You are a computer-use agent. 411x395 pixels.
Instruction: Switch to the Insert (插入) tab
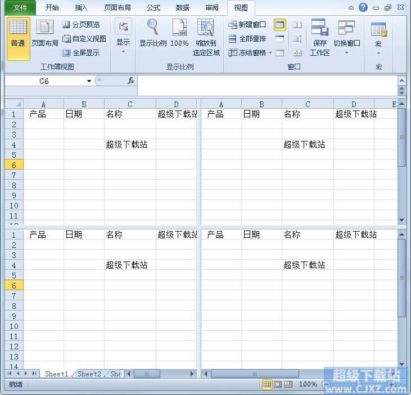pos(82,8)
